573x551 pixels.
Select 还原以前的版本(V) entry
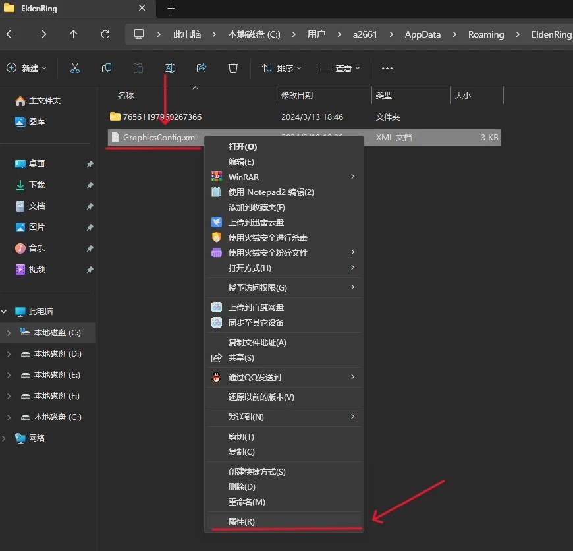285,397
